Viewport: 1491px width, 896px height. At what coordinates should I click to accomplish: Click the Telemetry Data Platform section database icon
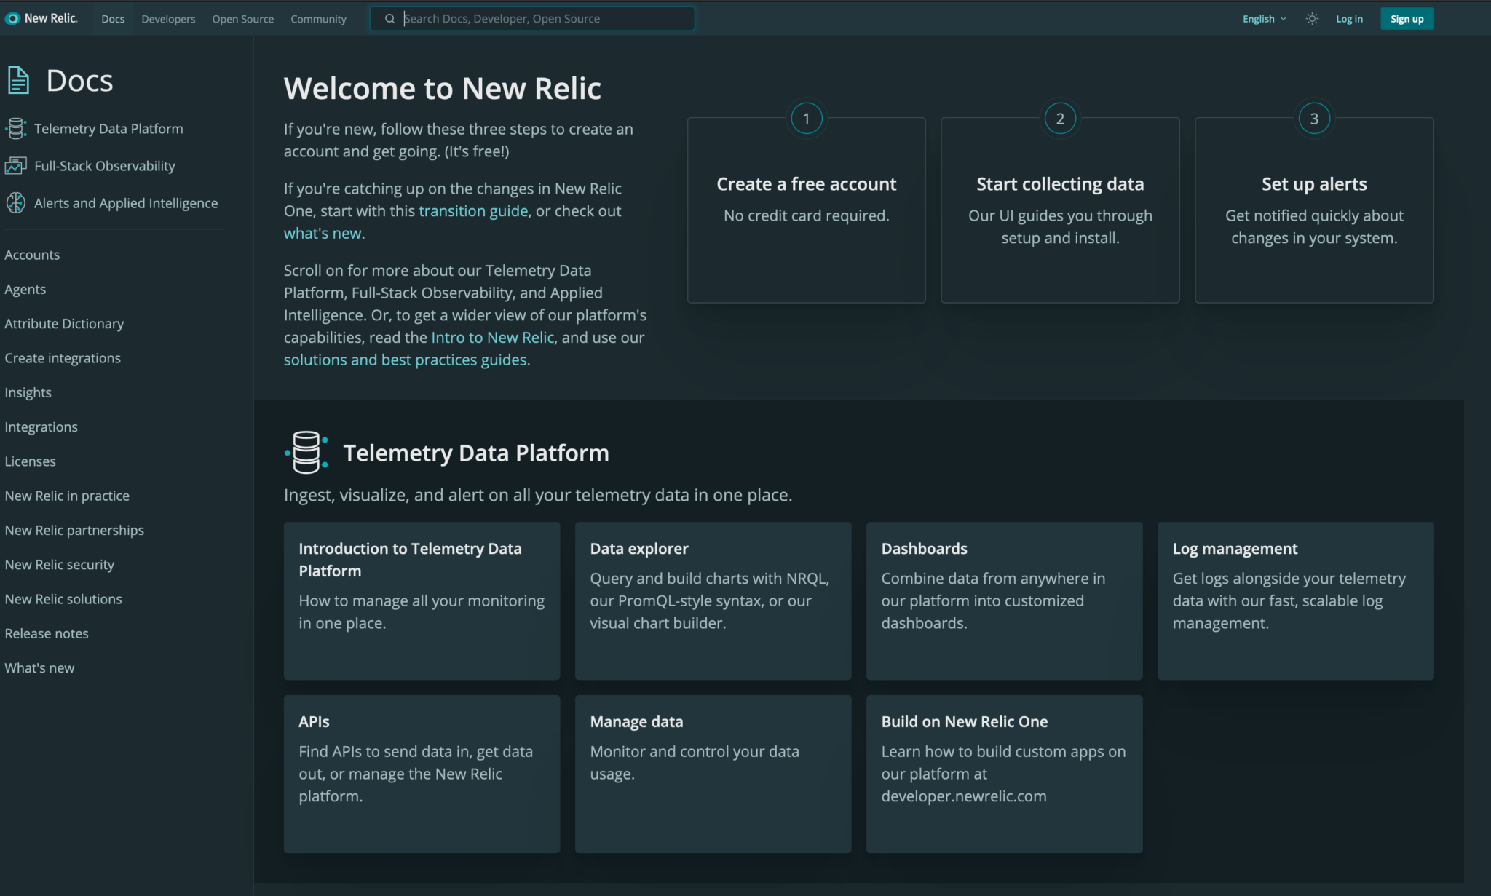[x=306, y=452]
